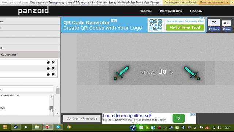Click the battery power tray icon
This screenshot has width=234, height=132.
tap(214, 128)
